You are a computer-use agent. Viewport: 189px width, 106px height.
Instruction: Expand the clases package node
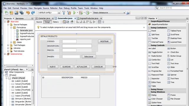tap(11, 42)
